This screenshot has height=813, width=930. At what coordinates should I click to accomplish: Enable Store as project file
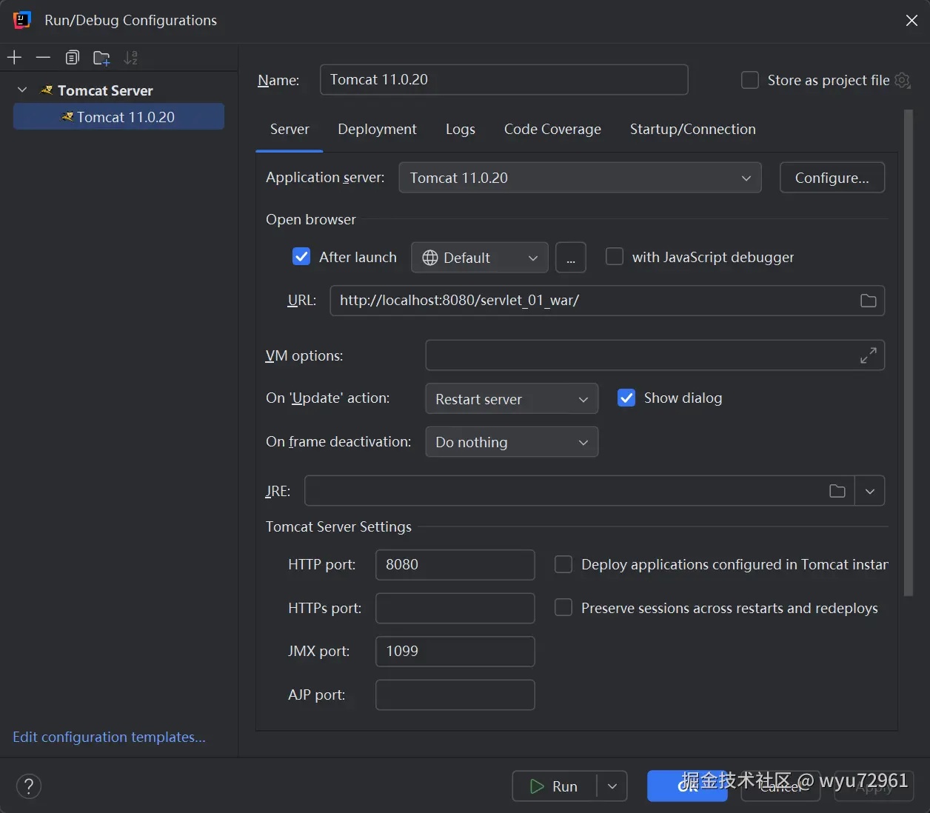(750, 80)
